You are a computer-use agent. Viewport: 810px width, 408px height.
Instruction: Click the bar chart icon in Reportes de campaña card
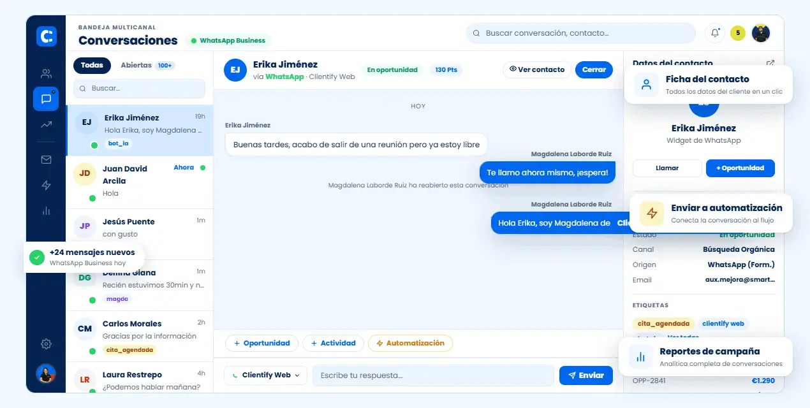pyautogui.click(x=640, y=357)
